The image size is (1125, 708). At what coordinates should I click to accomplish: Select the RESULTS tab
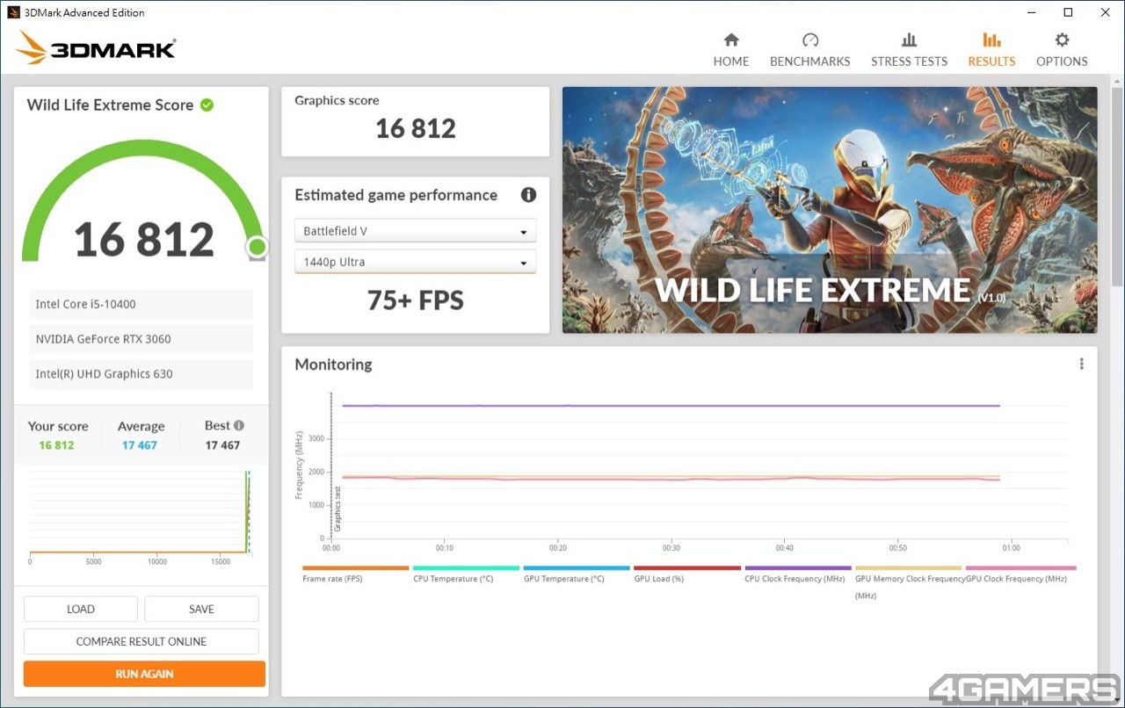tap(991, 51)
